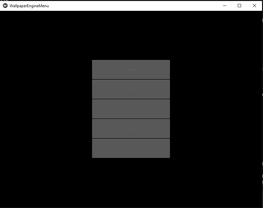The height and width of the screenshot is (208, 263).
Task: Close the WallpaperEngineMenu window
Action: [x=254, y=6]
